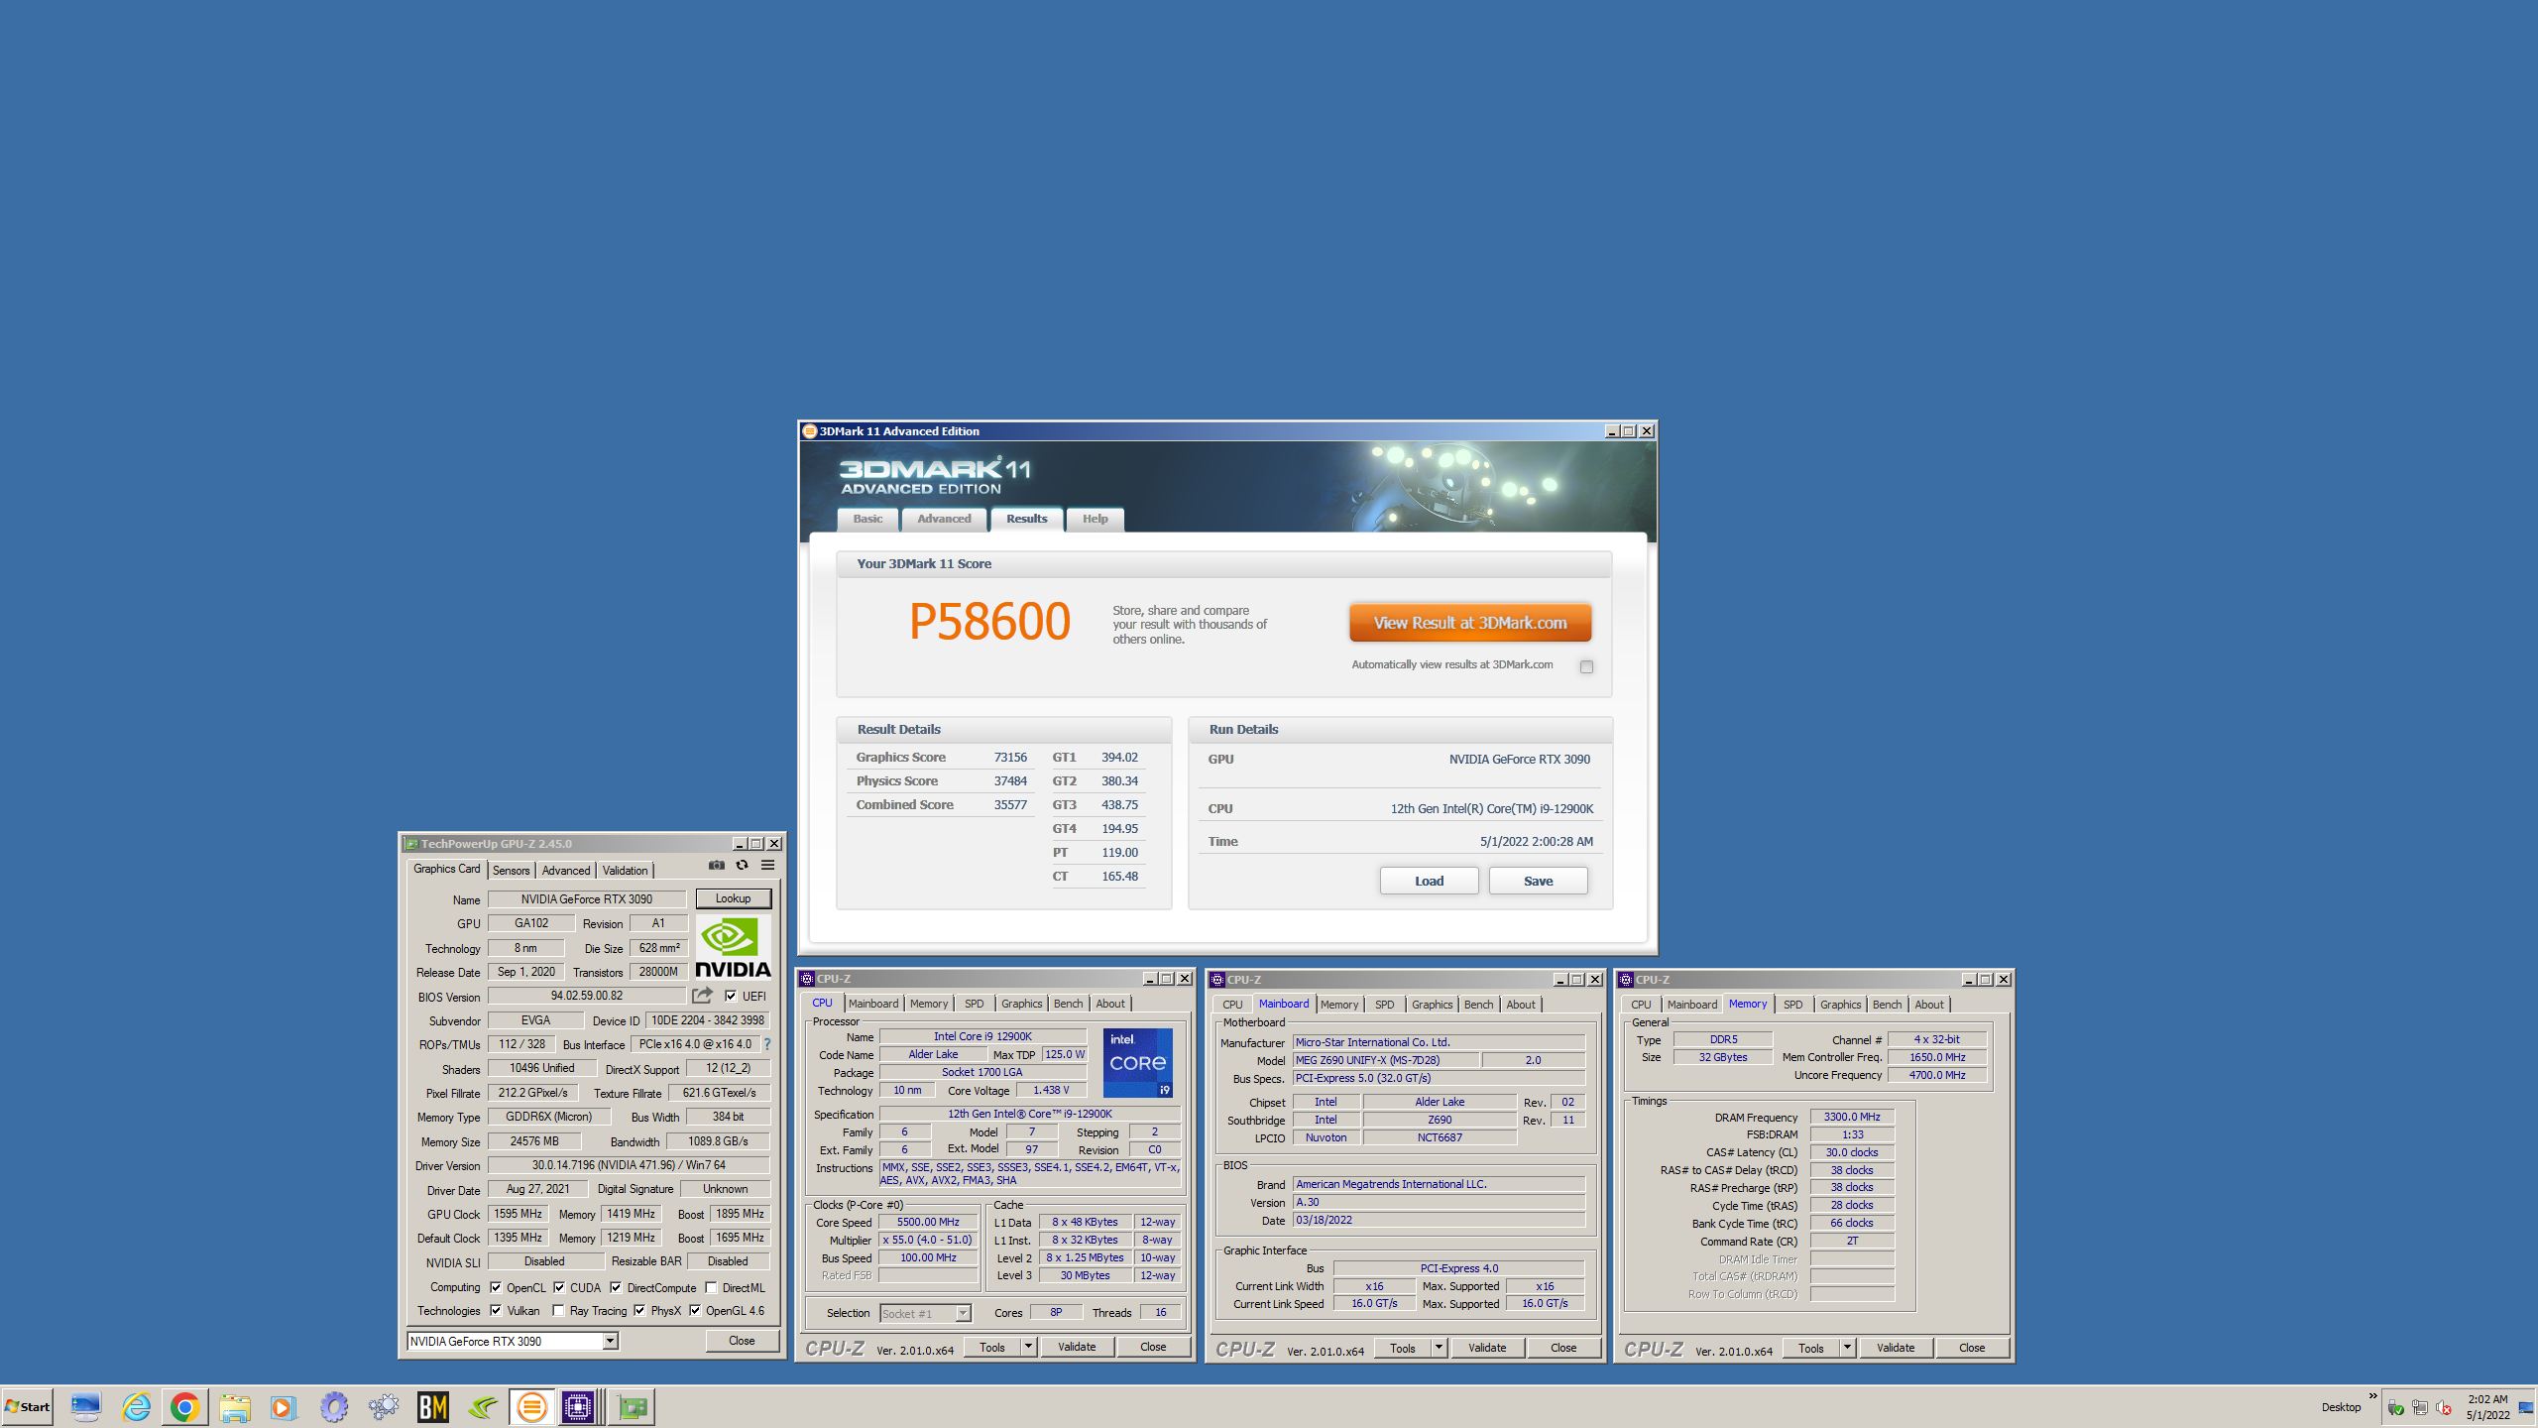2538x1428 pixels.
Task: Click Validate in CPU-Z CPU window
Action: [1077, 1347]
